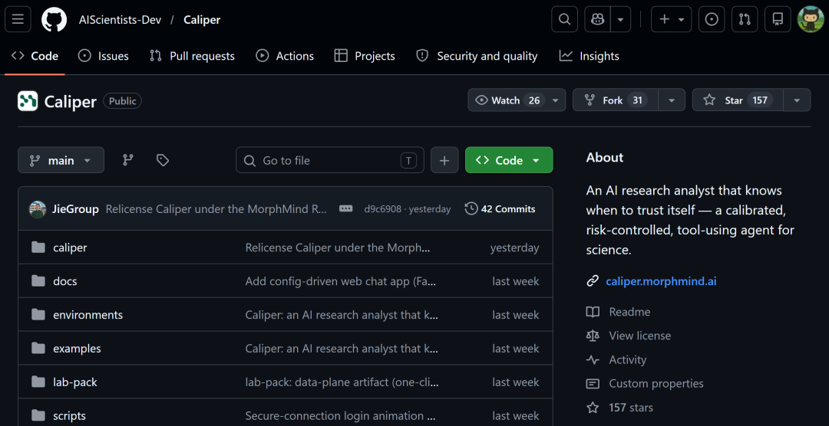The height and width of the screenshot is (426, 829).
Task: Open the main branch selector
Action: coord(61,160)
